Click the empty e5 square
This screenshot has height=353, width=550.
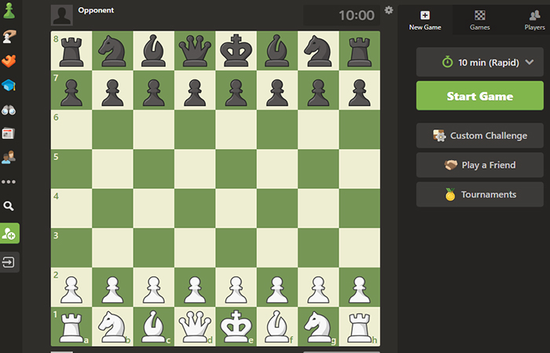point(236,169)
